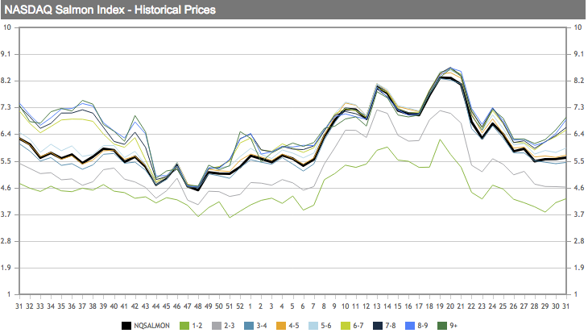Toggle the 9+ series legend label
588x333 pixels.
point(453,326)
